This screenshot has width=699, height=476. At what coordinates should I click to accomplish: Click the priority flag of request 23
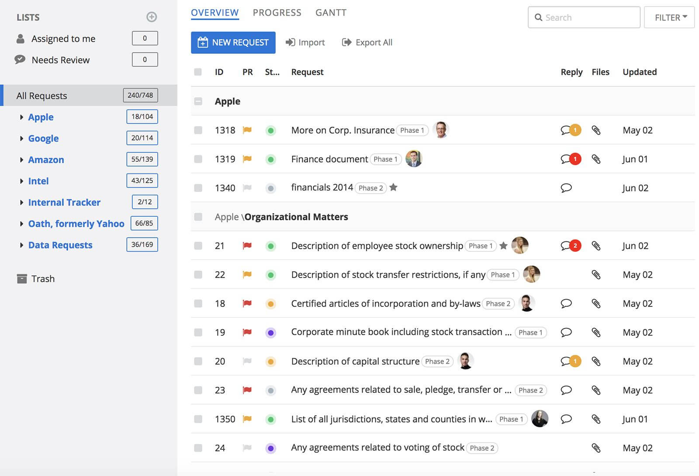247,390
